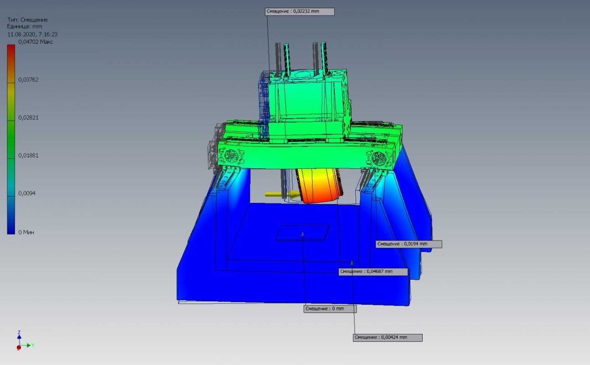Click the 0,04702 Макс legend value
This screenshot has width=590, height=365.
[36, 42]
